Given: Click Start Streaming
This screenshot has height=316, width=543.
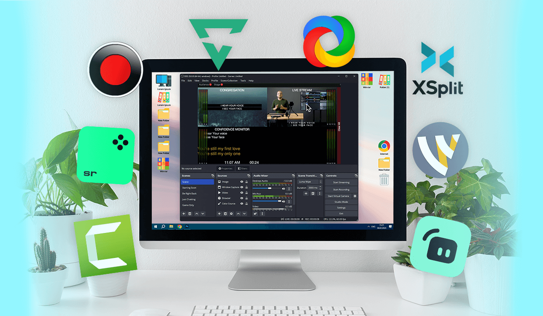Looking at the screenshot, I should pos(341,182).
